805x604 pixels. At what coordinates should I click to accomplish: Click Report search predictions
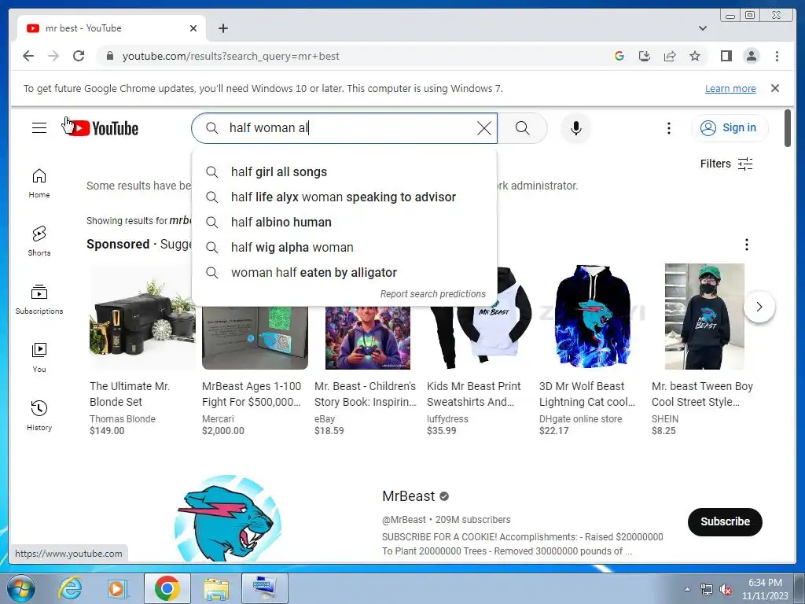[x=433, y=294]
